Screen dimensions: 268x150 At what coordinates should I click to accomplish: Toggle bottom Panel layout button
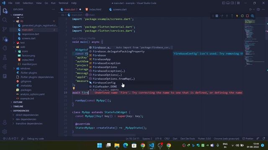(x=228, y=3)
